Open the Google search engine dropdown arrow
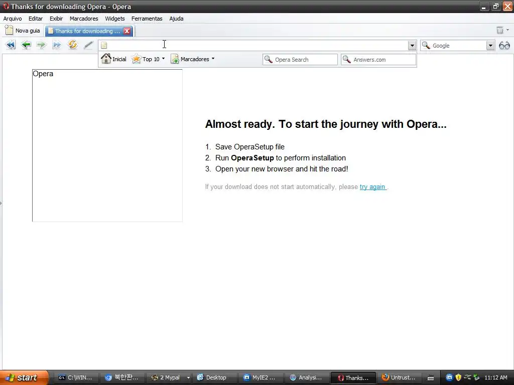Image resolution: width=514 pixels, height=385 pixels. coord(490,46)
